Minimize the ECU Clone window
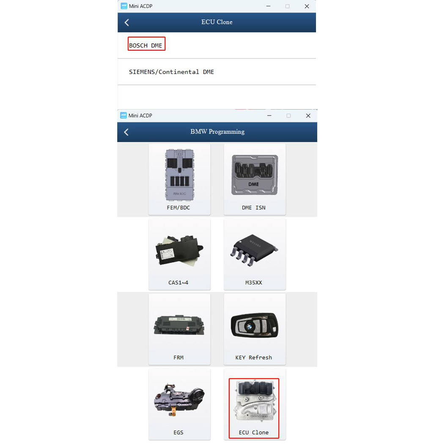This screenshot has height=446, width=423. pyautogui.click(x=268, y=6)
